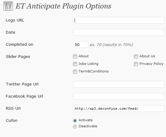
Task: Click the plugin options settings icon
Action: (8, 6)
